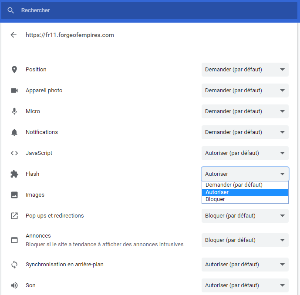This screenshot has width=300, height=295.
Task: Open the Notifications permission dropdown
Action: 245,132
